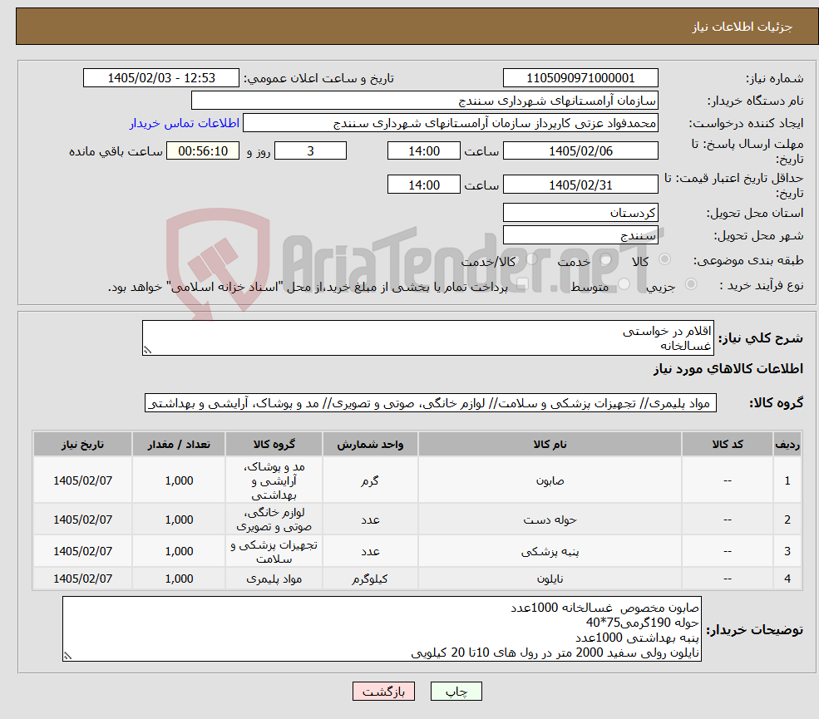This screenshot has width=819, height=719.
Task: Click the announcement date field 1405/02/03 - 12:53
Action: pyautogui.click(x=160, y=78)
